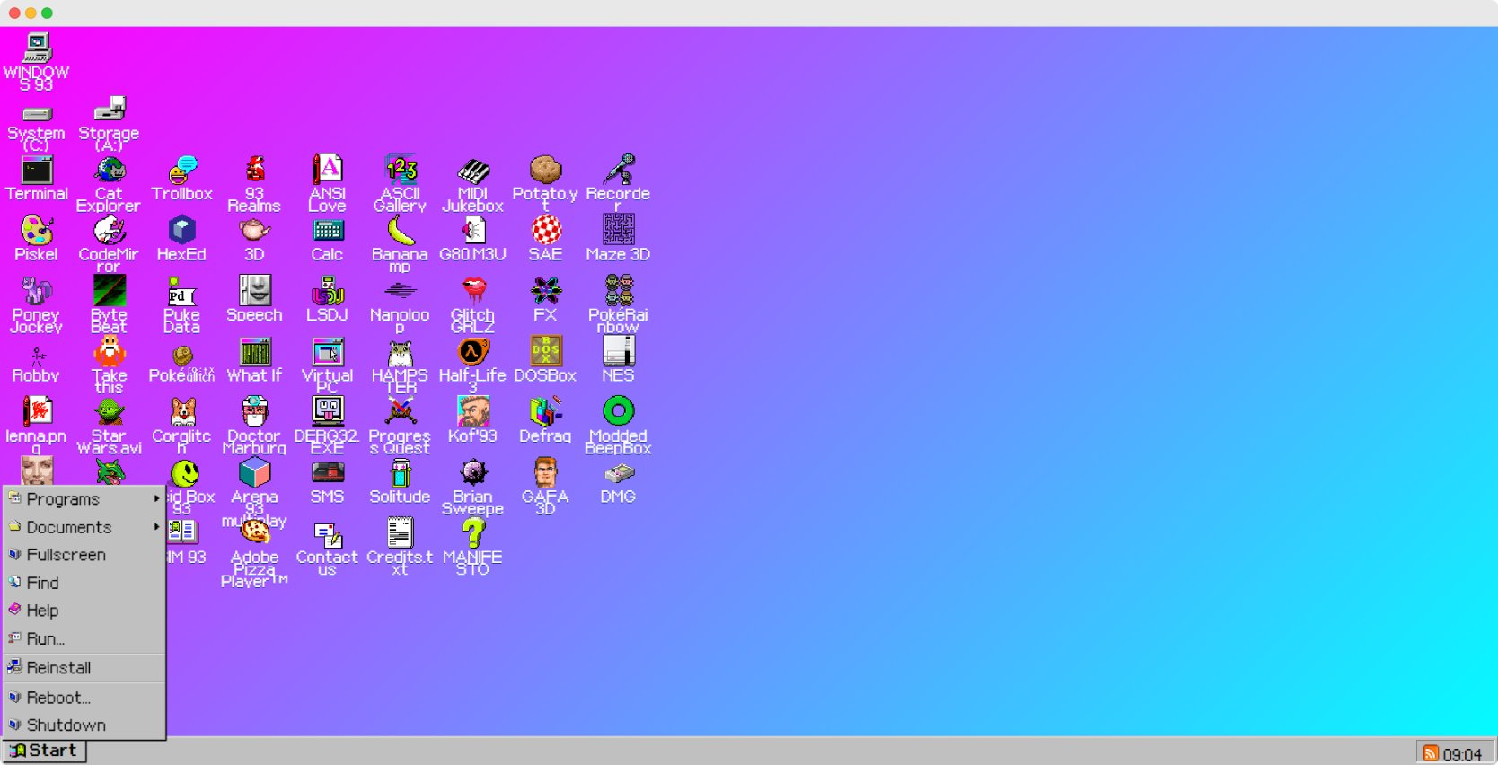Click the RSS feed tray icon
The image size is (1498, 765).
point(1431,753)
